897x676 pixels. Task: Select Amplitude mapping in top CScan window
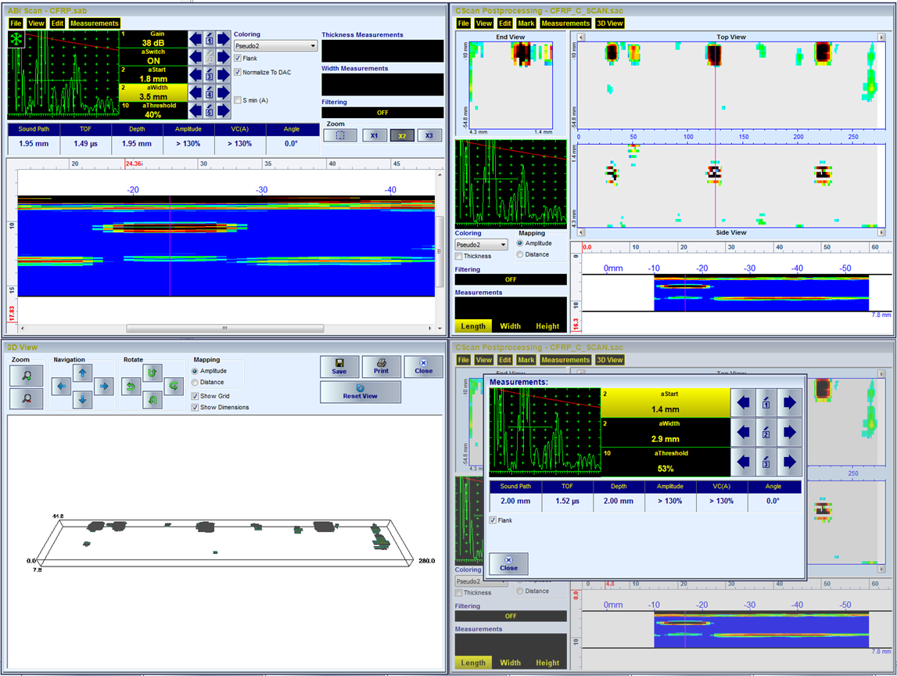pos(520,243)
